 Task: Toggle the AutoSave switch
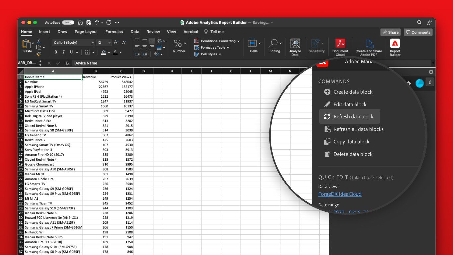coord(68,23)
